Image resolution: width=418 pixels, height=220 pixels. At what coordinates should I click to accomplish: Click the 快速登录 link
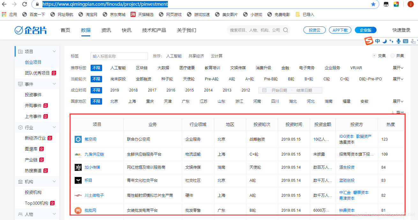point(401,30)
